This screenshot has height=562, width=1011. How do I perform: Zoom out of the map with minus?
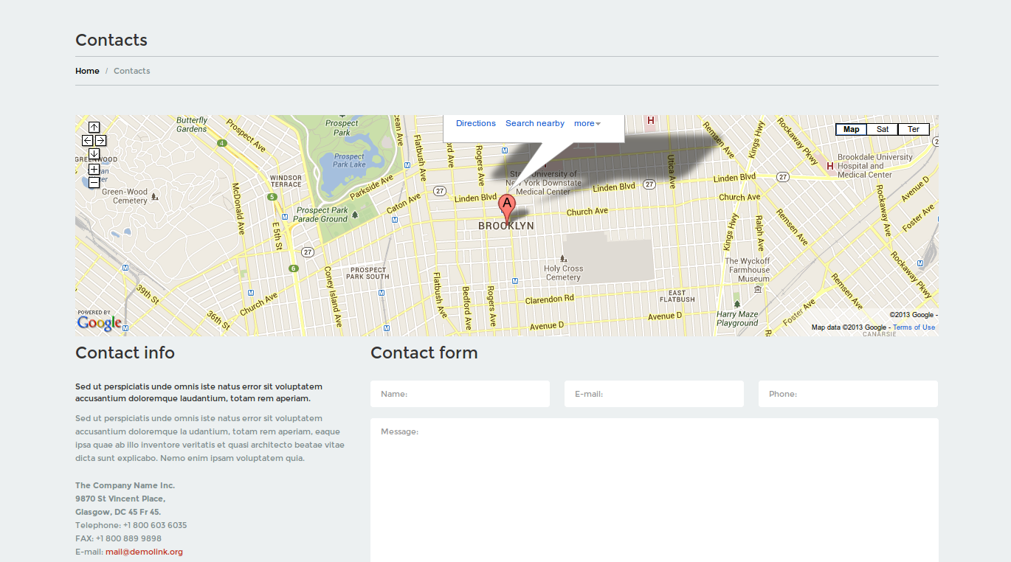pyautogui.click(x=94, y=182)
